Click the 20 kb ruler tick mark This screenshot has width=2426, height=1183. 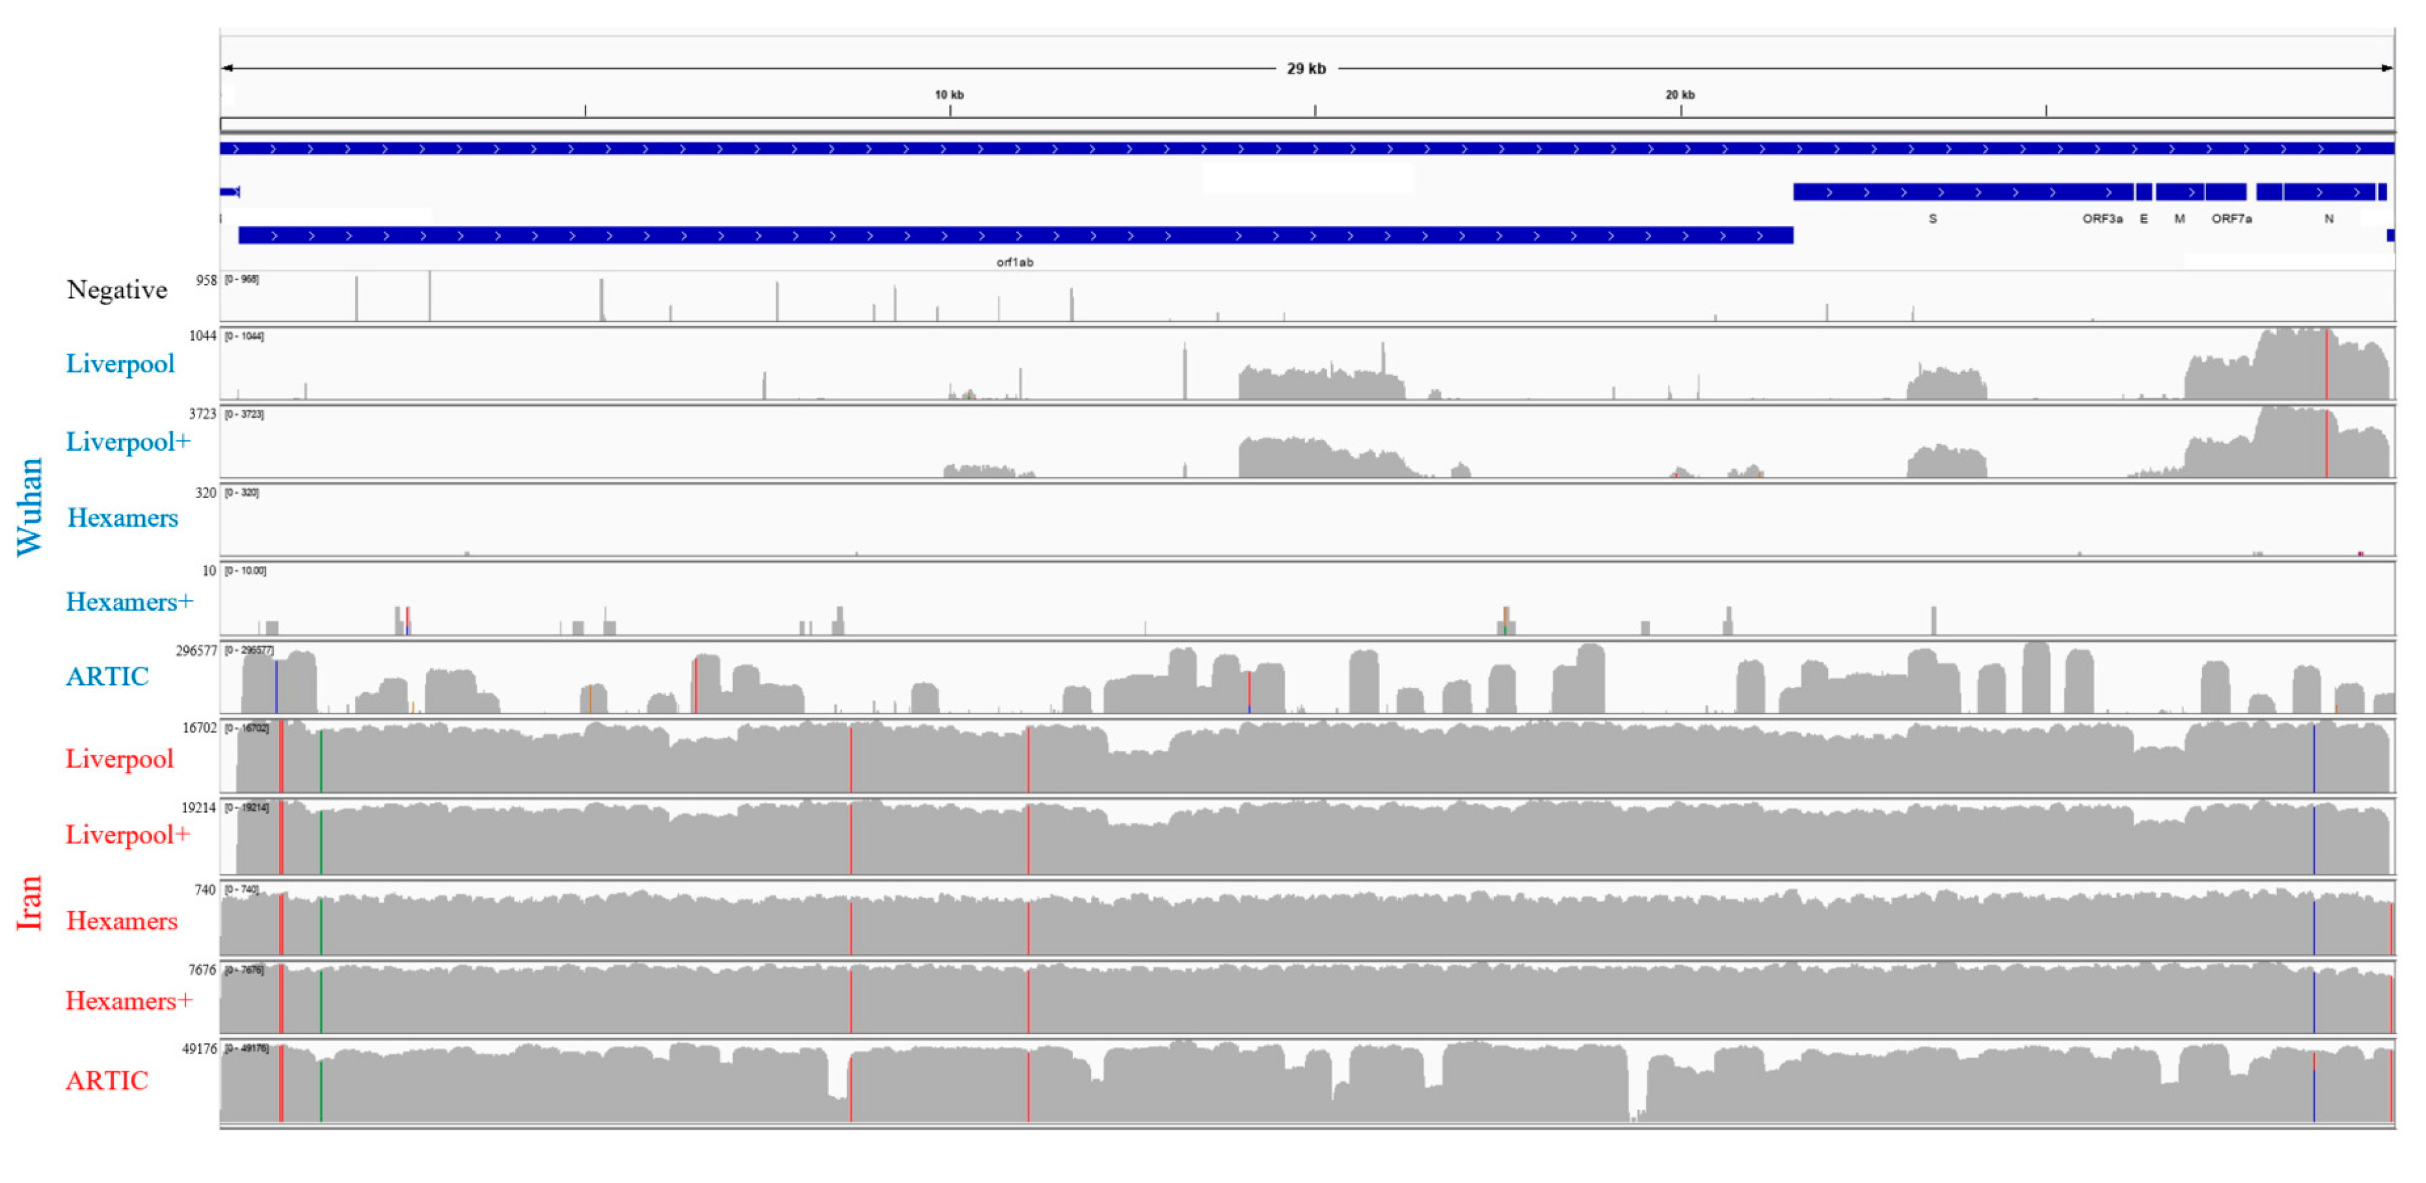(1680, 110)
